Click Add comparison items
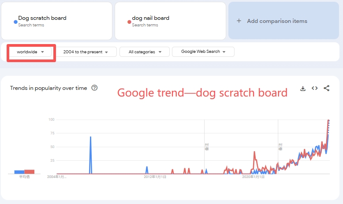 pos(277,21)
